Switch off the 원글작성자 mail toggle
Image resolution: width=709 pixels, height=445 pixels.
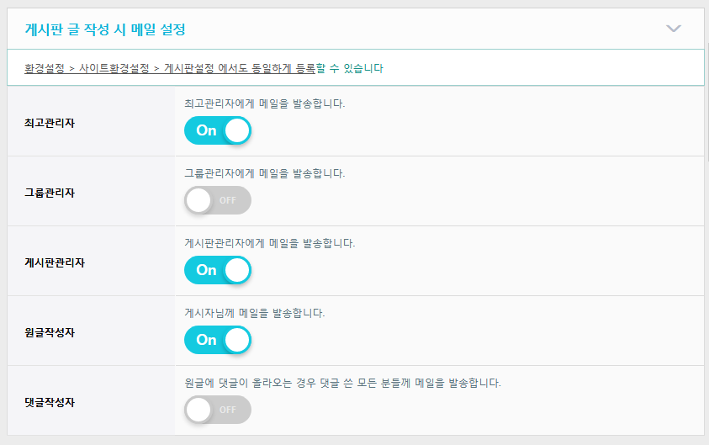click(x=217, y=340)
